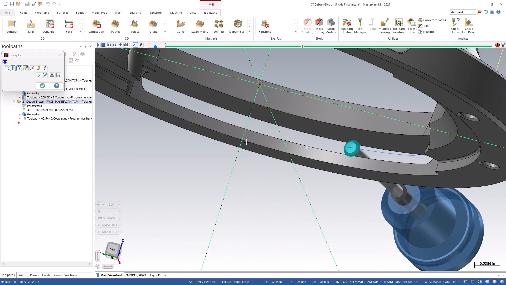Open Toolpath Transform

click(398, 26)
